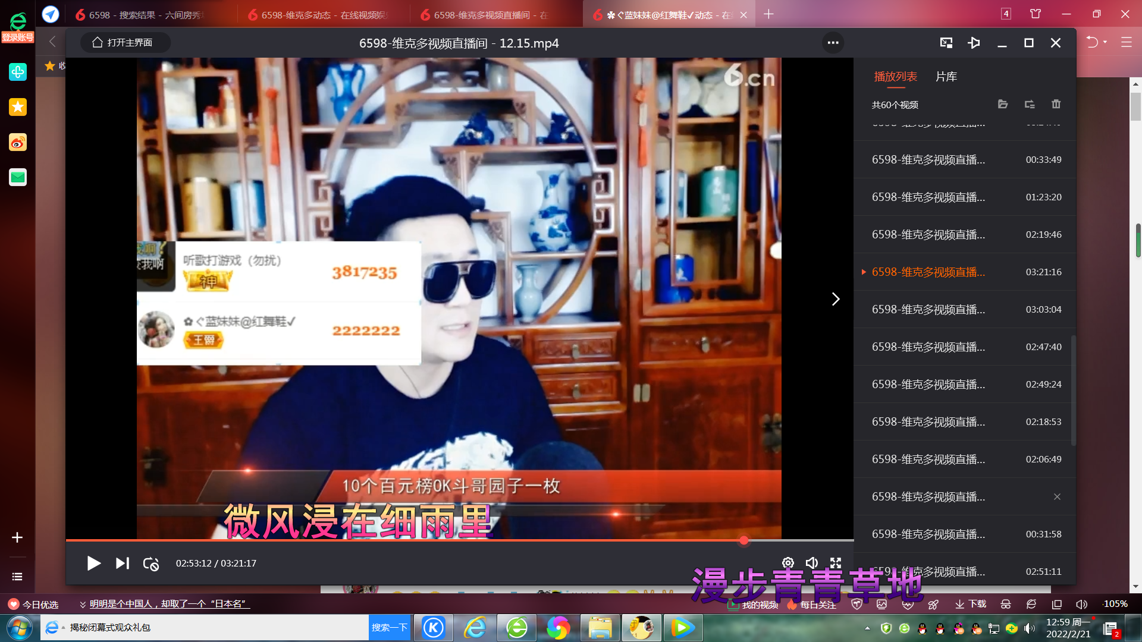Switch to browser tab 6598-维克多视频直播间
This screenshot has width=1142, height=642.
pos(497,15)
